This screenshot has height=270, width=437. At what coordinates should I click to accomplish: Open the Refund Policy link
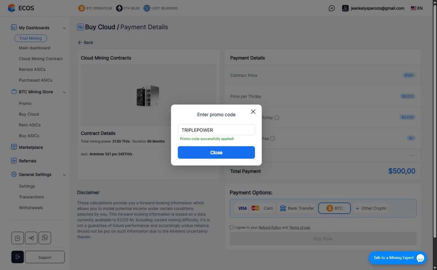[270, 228]
